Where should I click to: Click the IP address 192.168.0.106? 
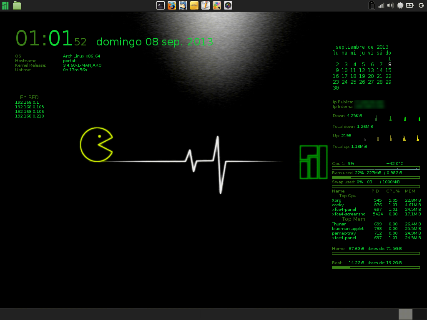click(30, 112)
